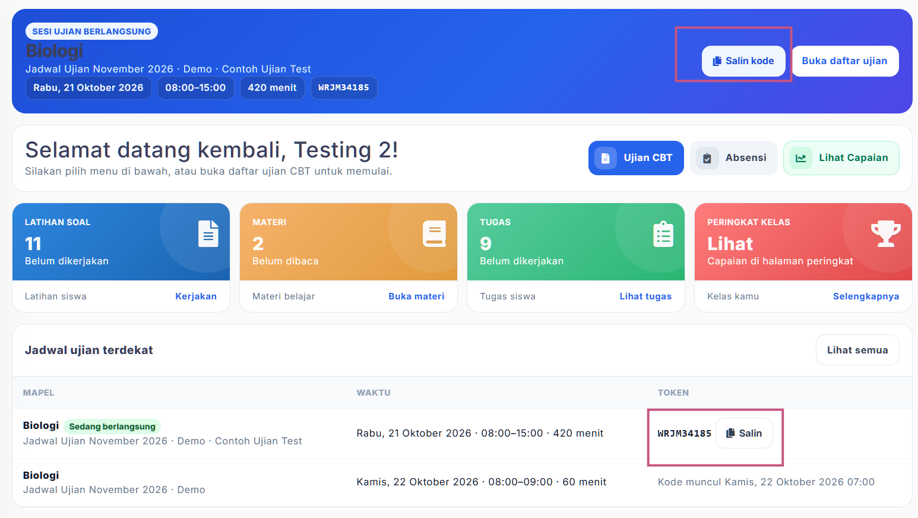Click the token text WRJM34185 in table
This screenshot has height=518, width=918.
point(684,434)
